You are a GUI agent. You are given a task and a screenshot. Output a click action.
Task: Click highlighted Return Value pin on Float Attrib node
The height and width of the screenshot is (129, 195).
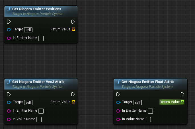tap(183, 102)
